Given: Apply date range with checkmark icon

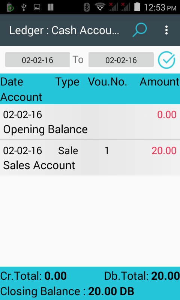Looking at the screenshot, I should tap(166, 60).
